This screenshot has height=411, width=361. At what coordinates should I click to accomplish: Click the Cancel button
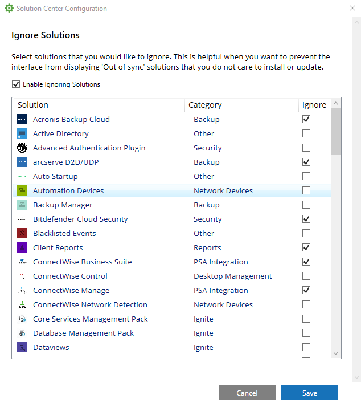247,393
